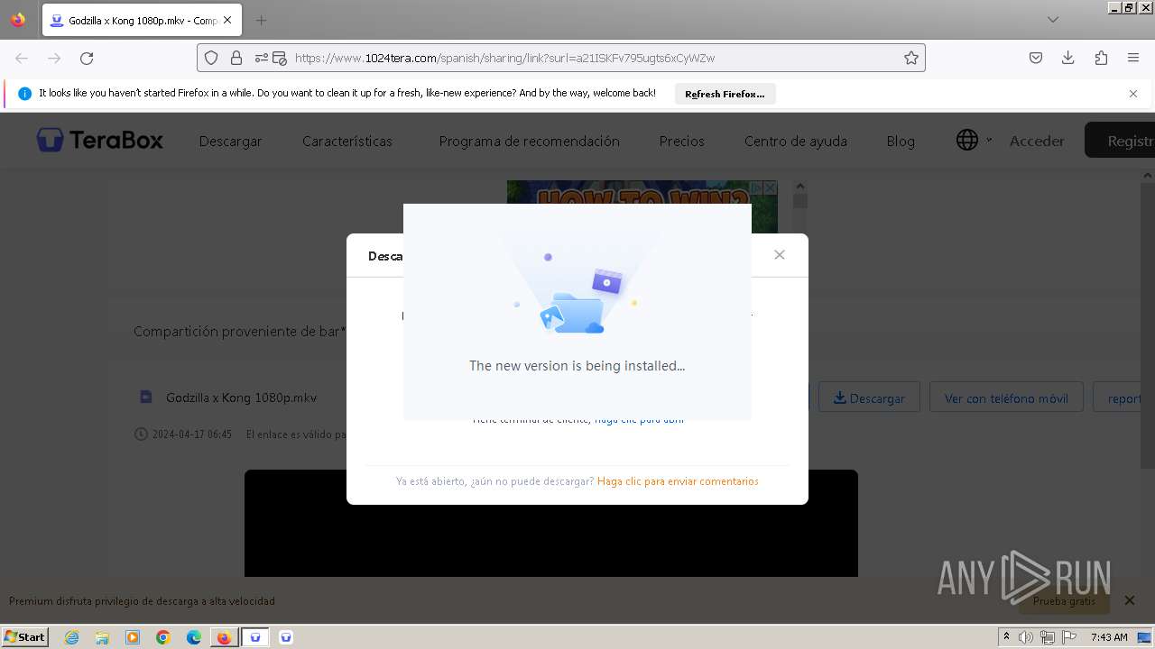Click the Acceder login link
Screen dimensions: 1155x649
[x=1037, y=142]
